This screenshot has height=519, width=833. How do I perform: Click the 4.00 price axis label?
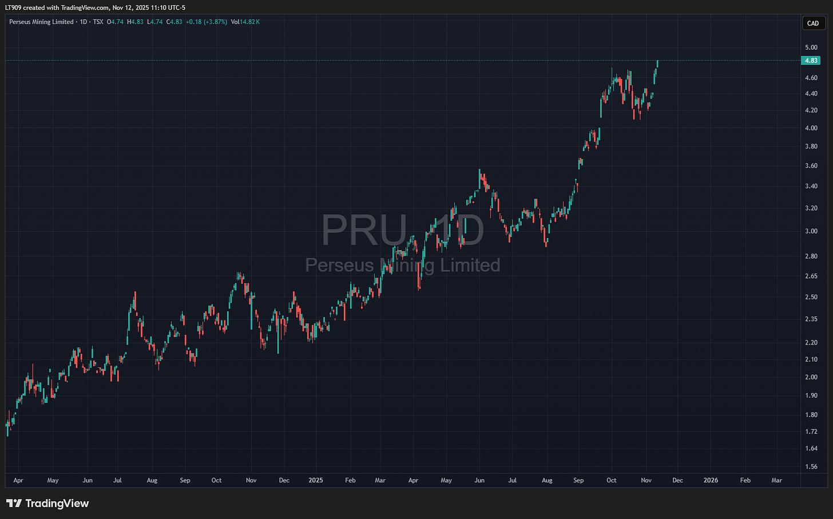point(811,128)
